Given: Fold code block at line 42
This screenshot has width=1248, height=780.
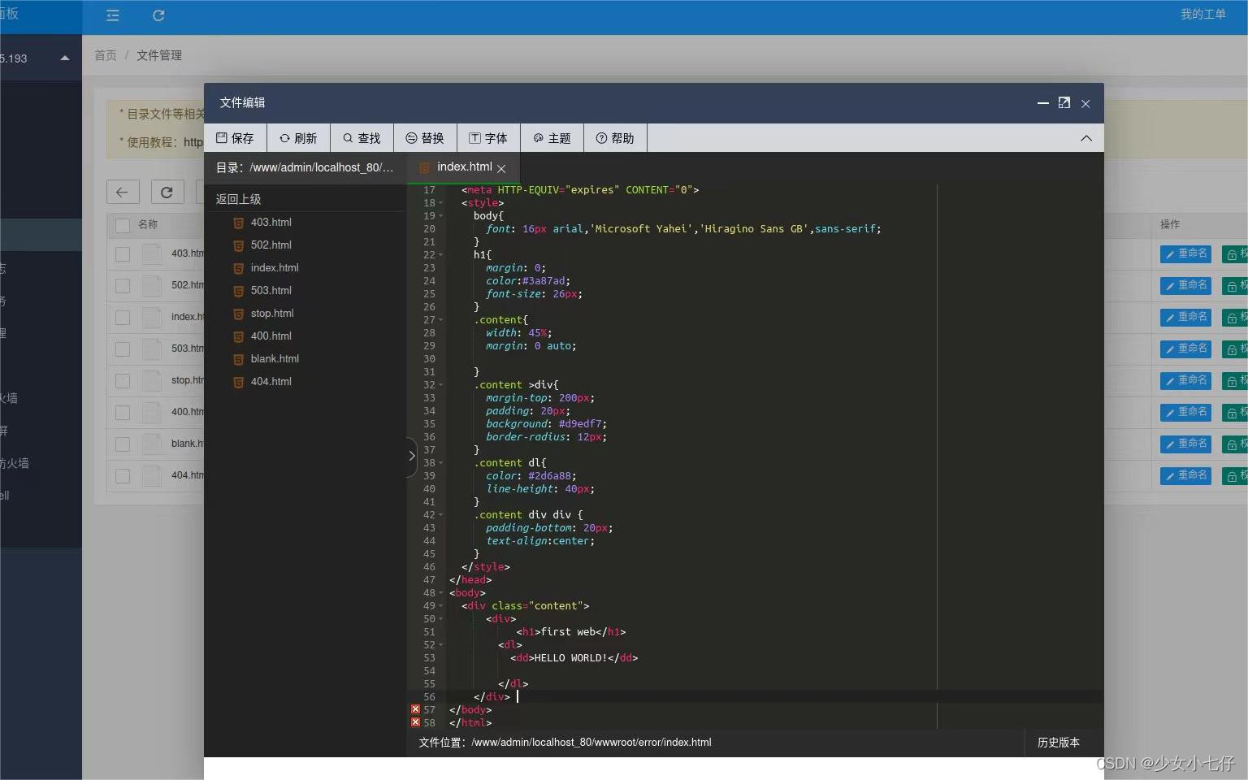Looking at the screenshot, I should click(440, 515).
